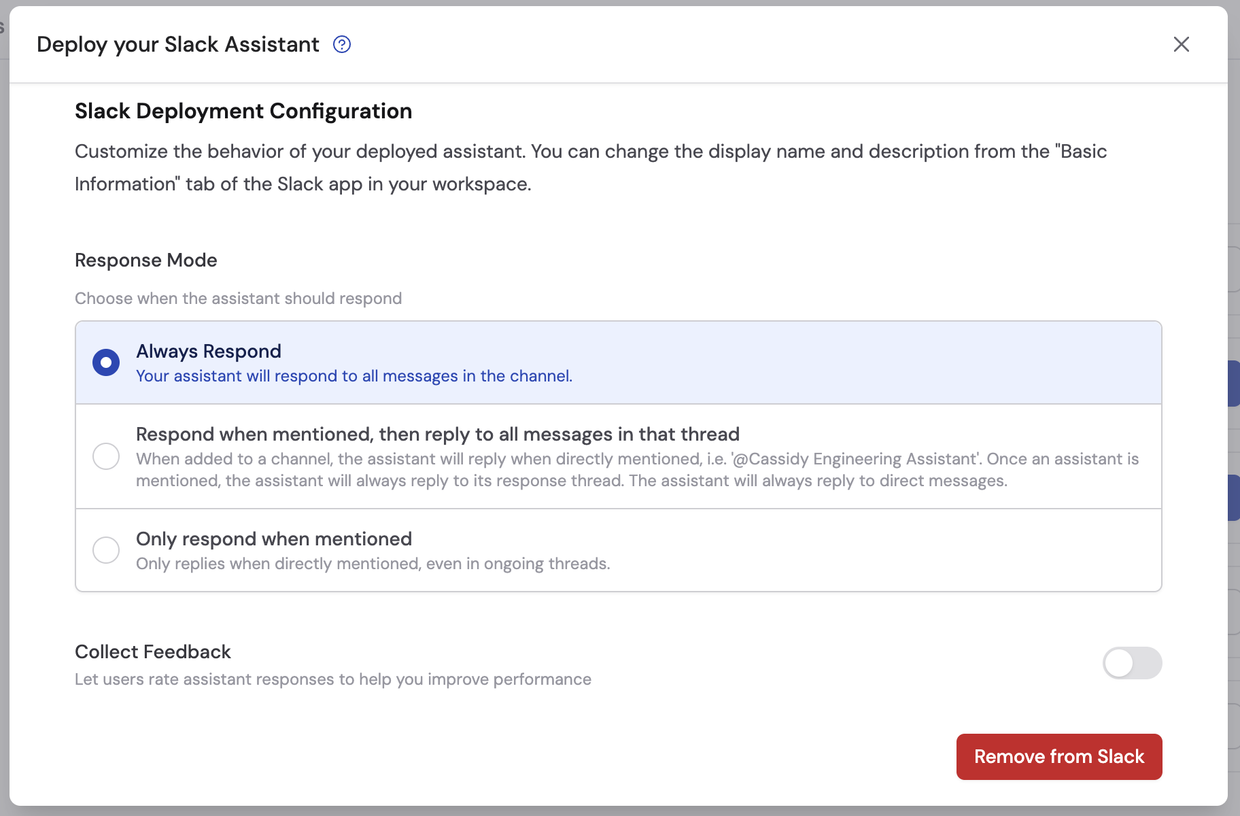Click the description text under Always Respond

click(354, 375)
